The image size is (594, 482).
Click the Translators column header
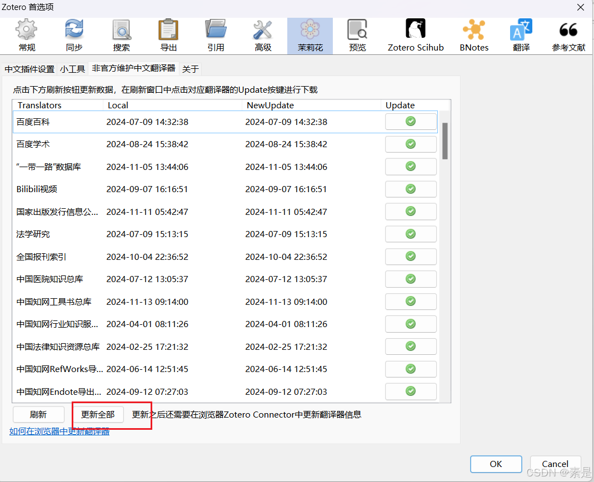(58, 106)
